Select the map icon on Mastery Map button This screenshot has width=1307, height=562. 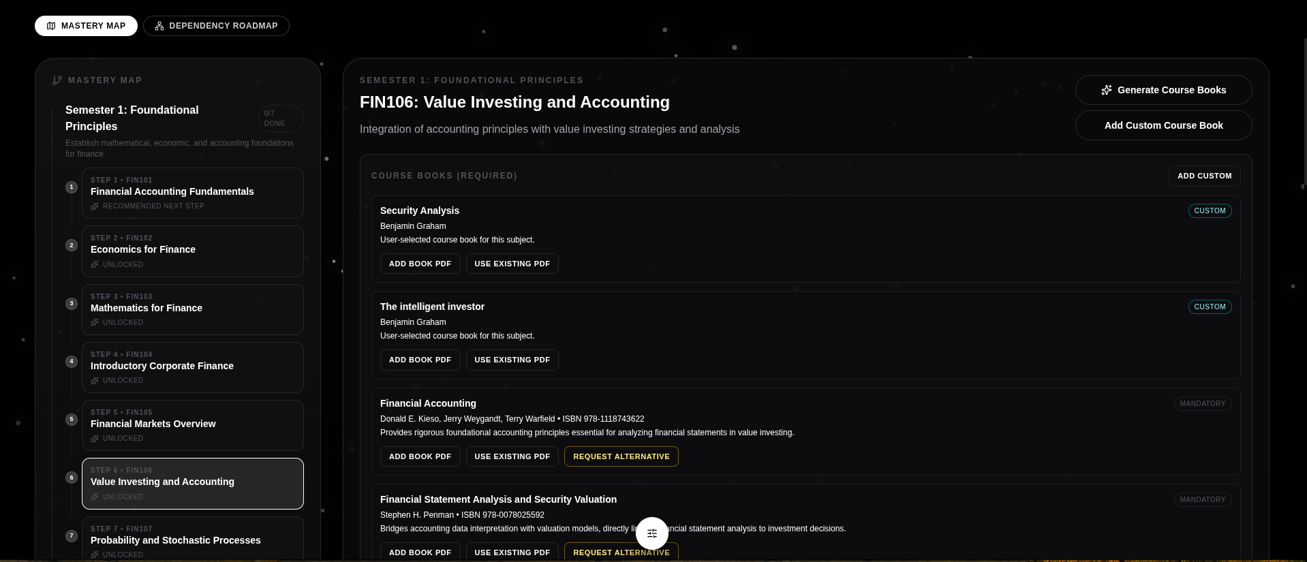coord(50,25)
